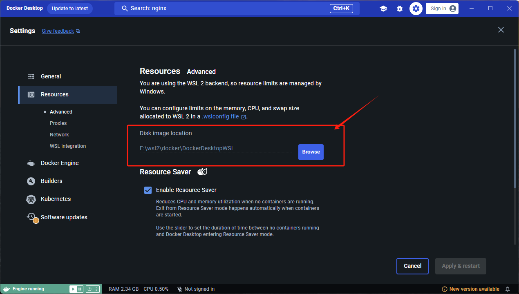
Task: Uncheck Enable Resource Saver checkbox
Action: tap(148, 190)
